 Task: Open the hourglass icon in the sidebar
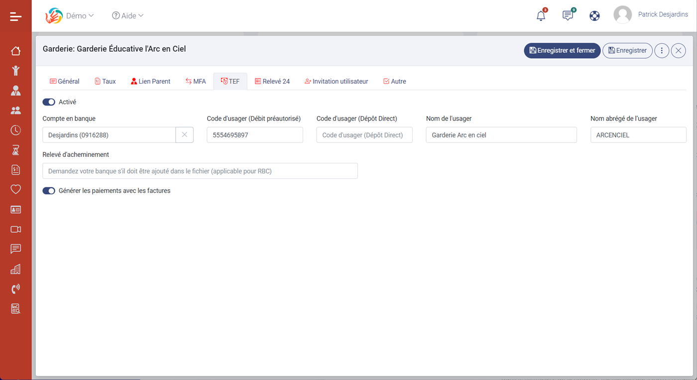pos(15,150)
